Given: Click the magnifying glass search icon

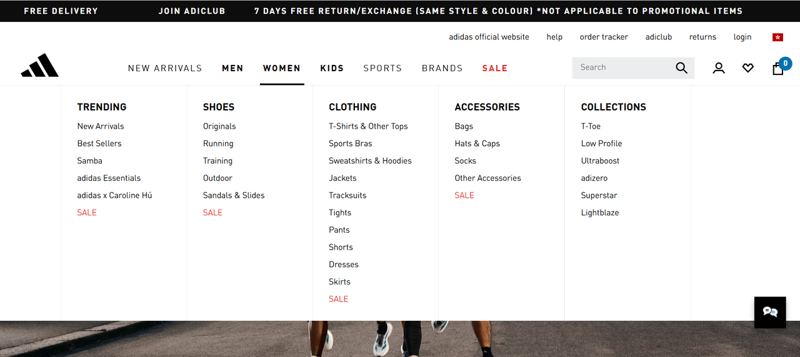Looking at the screenshot, I should 681,68.
